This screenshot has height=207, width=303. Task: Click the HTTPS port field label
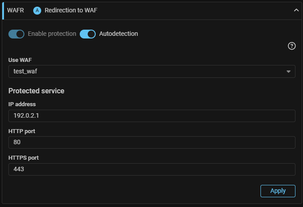click(24, 157)
